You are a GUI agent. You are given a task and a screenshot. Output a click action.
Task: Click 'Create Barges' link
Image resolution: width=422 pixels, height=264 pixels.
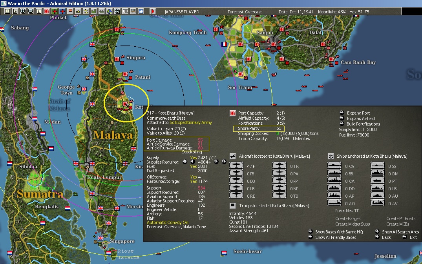pyautogui.click(x=348, y=218)
